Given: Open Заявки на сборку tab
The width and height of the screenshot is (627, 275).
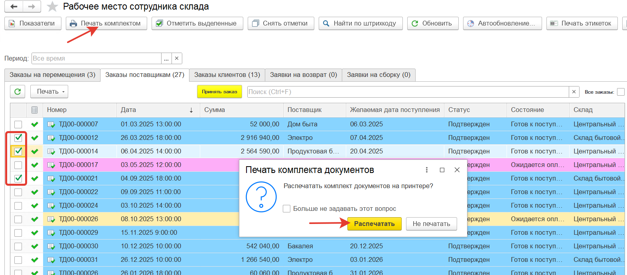Looking at the screenshot, I should [379, 75].
